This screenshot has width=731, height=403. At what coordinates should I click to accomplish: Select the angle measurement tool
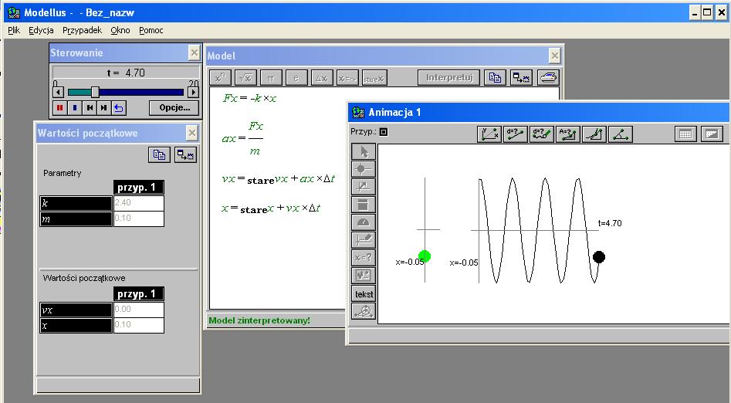[x=620, y=134]
